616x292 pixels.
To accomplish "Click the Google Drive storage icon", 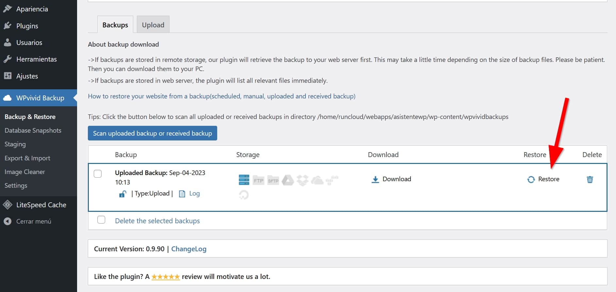I will [x=288, y=180].
